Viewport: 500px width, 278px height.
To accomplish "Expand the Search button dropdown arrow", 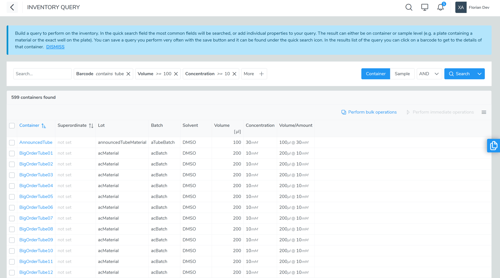I will tap(479, 74).
